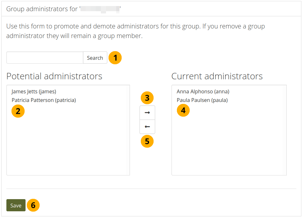Image resolution: width=303 pixels, height=218 pixels.
Task: Click the left arrow to demote administrator
Action: pos(147,127)
